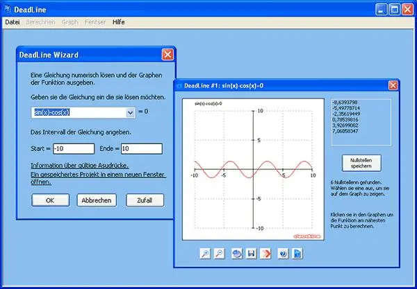Select the root 3,92699082 in the list

pos(345,125)
